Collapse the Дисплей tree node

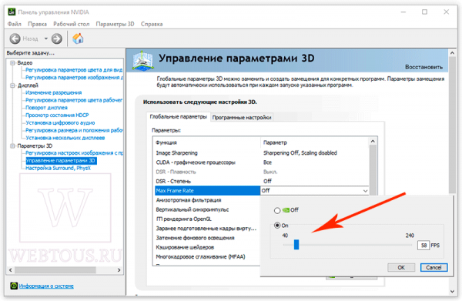(x=12, y=85)
